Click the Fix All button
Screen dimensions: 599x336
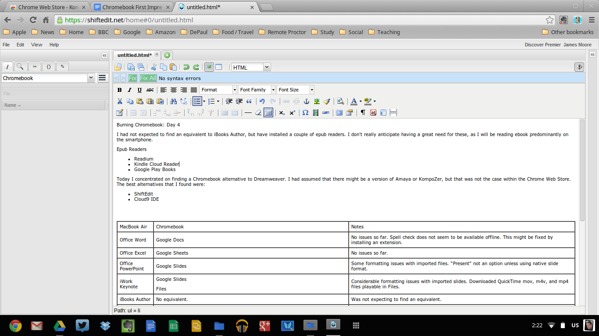148,78
